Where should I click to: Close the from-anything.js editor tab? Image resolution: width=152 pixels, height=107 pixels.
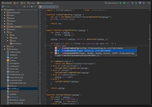[57, 7]
